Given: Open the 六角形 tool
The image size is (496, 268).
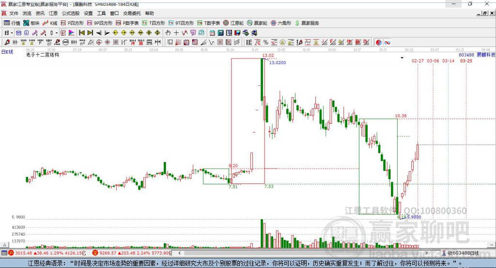Looking at the screenshot, I should (281, 23).
